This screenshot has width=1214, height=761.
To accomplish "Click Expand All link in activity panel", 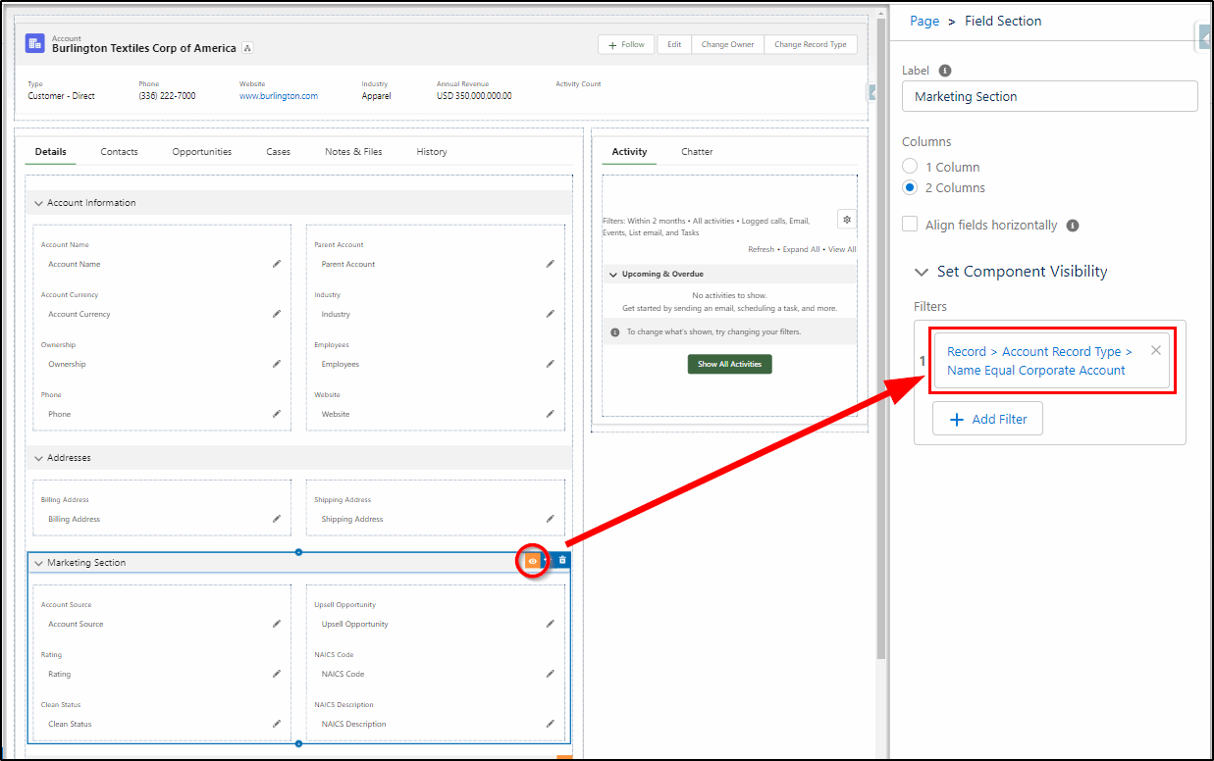I will 801,249.
